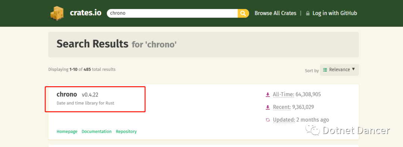Open chrono's Documentation link

(97, 131)
